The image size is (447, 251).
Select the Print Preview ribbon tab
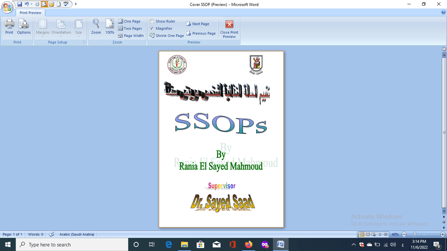pyautogui.click(x=30, y=13)
